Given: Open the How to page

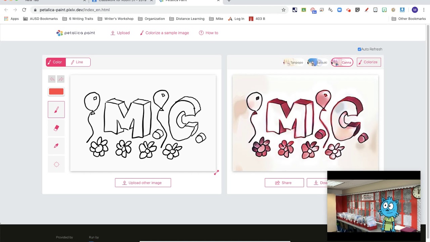Looking at the screenshot, I should pyautogui.click(x=209, y=33).
